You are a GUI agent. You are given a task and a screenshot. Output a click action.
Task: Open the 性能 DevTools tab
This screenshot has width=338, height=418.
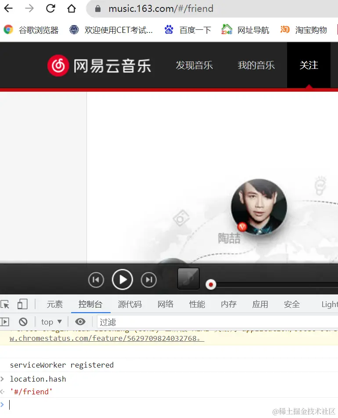[197, 304]
